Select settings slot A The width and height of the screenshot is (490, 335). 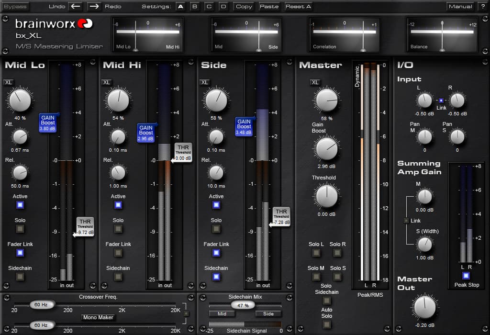tap(180, 6)
